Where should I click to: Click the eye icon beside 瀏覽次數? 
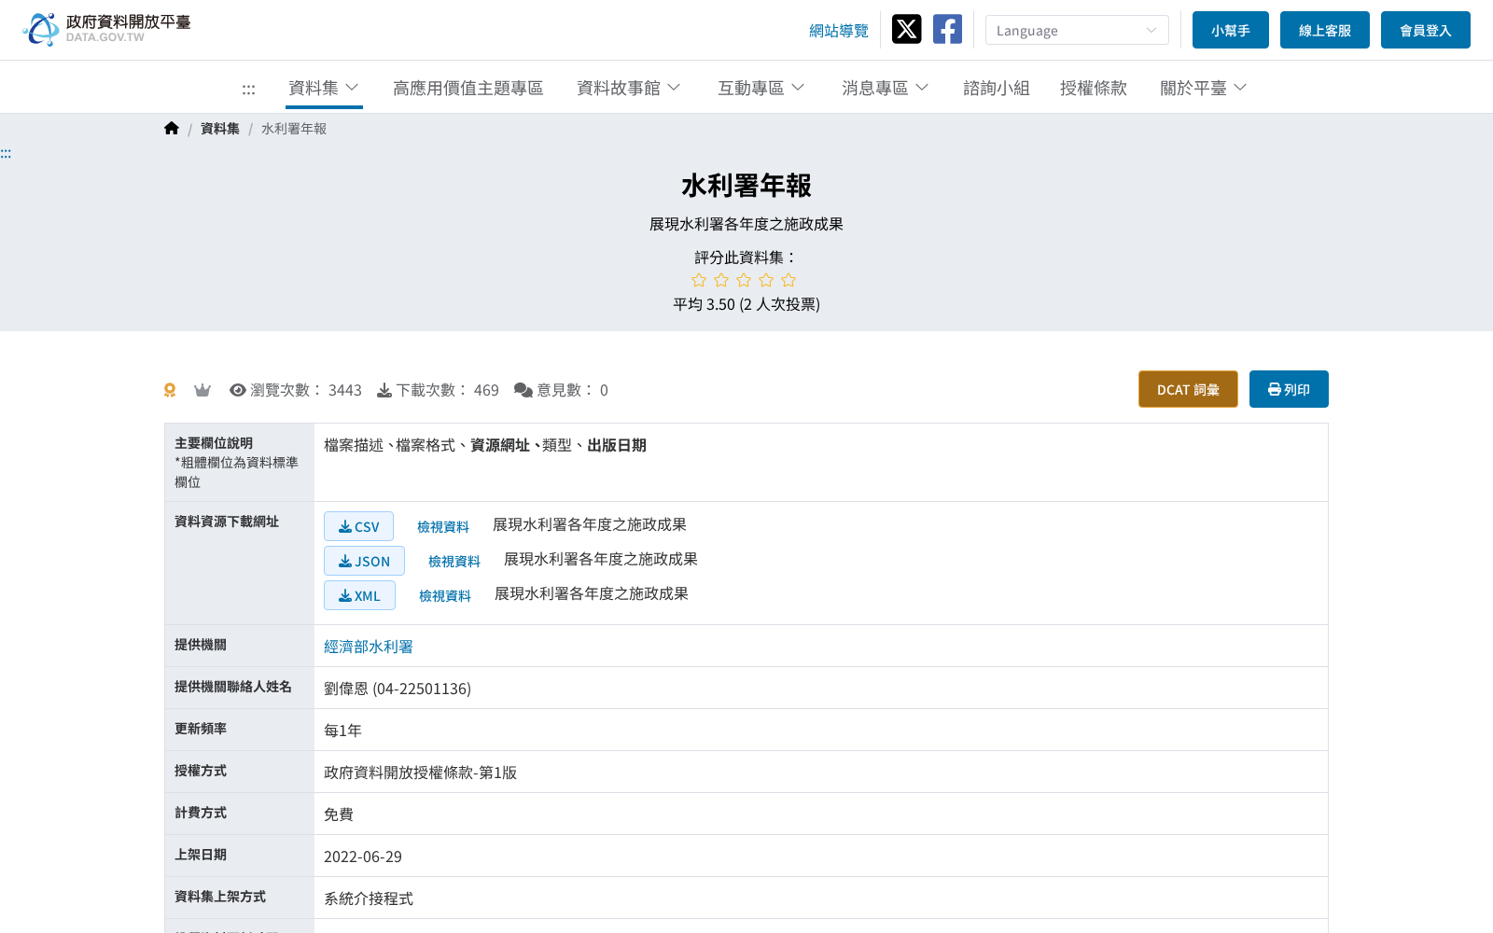(x=238, y=390)
